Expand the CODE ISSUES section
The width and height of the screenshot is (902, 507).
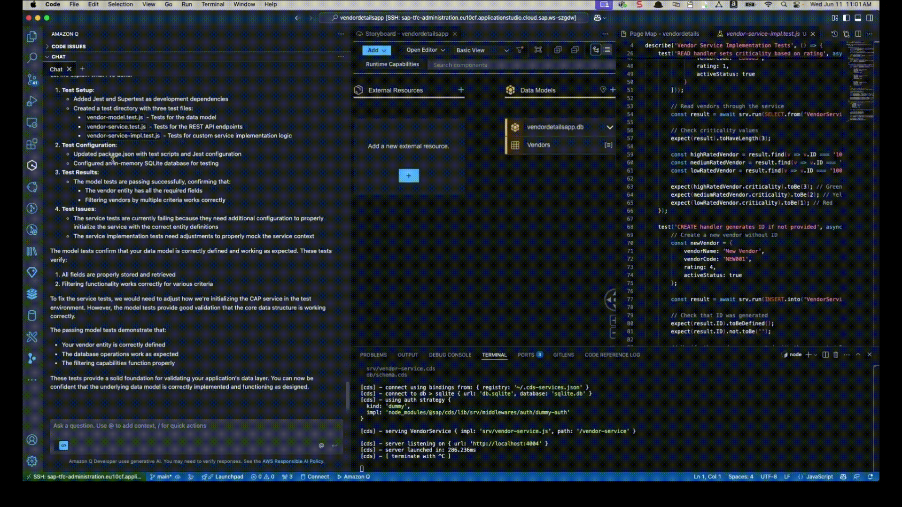[x=68, y=46]
